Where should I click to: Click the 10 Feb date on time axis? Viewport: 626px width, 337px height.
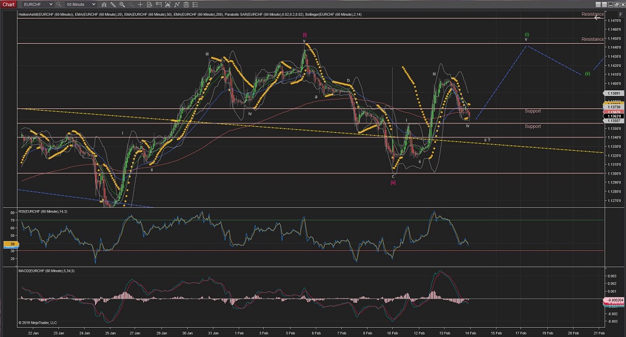[x=393, y=333]
